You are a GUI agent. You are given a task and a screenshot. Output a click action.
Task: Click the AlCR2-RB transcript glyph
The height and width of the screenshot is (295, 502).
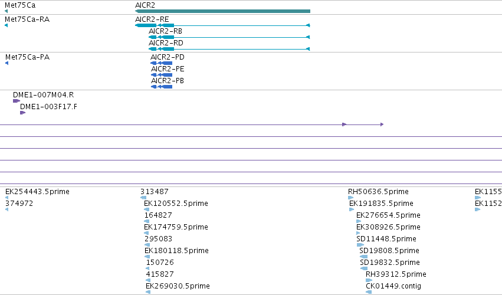pyautogui.click(x=229, y=37)
